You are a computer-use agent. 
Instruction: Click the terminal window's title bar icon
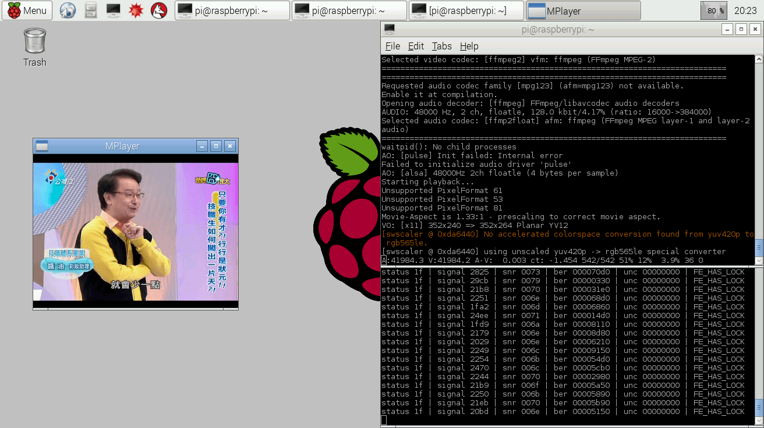point(389,29)
